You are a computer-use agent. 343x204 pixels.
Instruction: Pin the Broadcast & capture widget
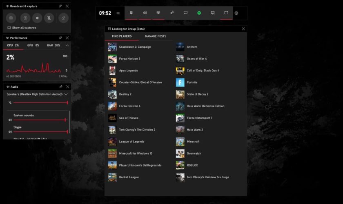click(60, 6)
